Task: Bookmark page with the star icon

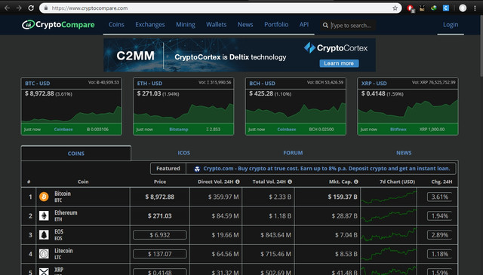Action: click(x=395, y=8)
